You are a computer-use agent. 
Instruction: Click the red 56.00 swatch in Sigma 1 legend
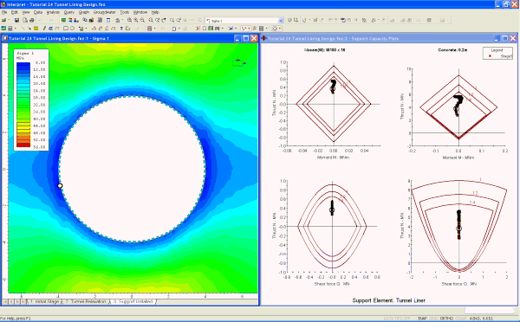click(23, 145)
